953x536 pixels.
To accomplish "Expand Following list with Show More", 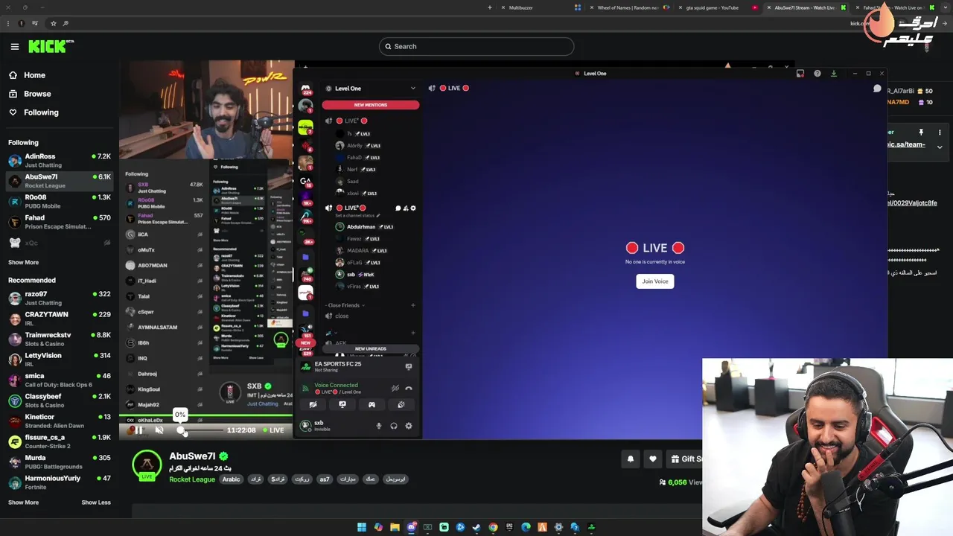I will click(x=23, y=262).
